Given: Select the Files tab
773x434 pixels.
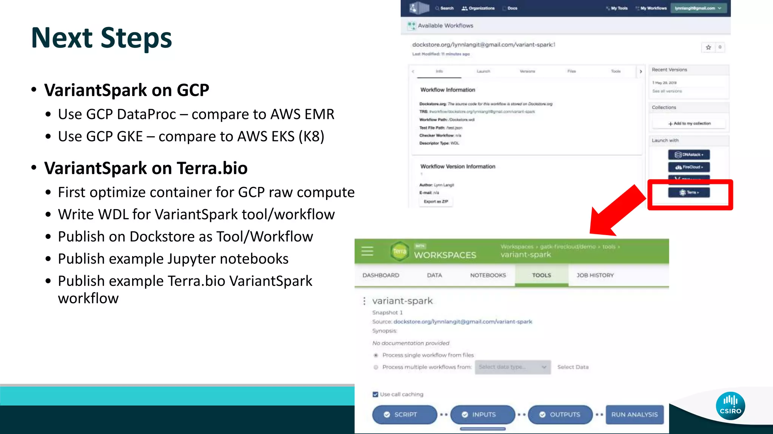Looking at the screenshot, I should 571,71.
